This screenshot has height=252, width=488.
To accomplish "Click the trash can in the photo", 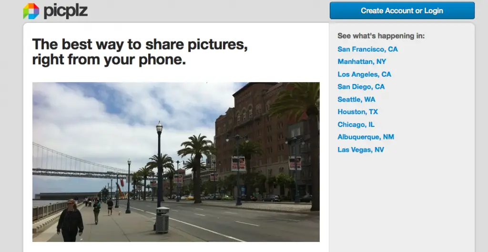I will pos(163,220).
